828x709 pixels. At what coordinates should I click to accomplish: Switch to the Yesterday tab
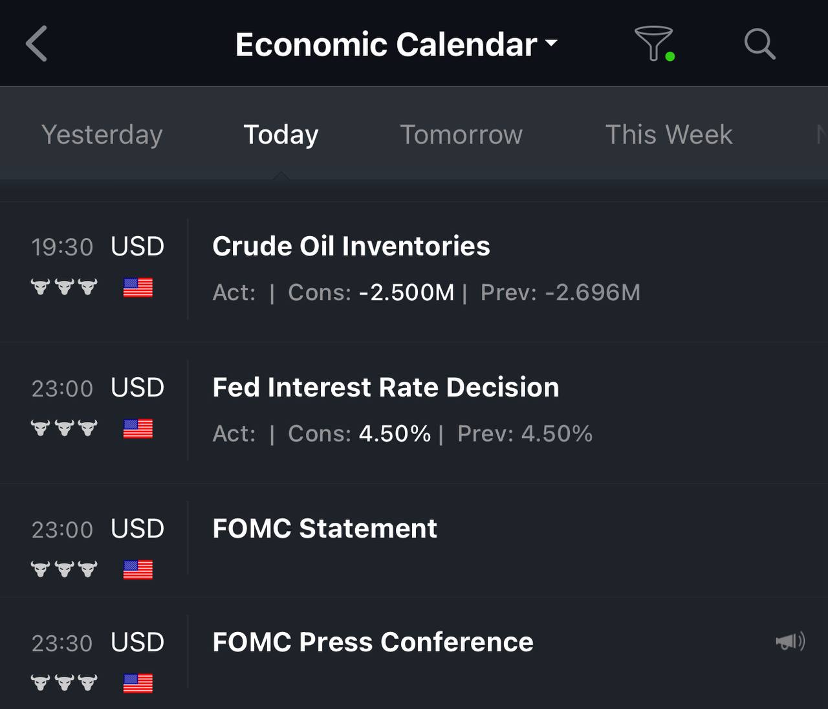coord(102,135)
